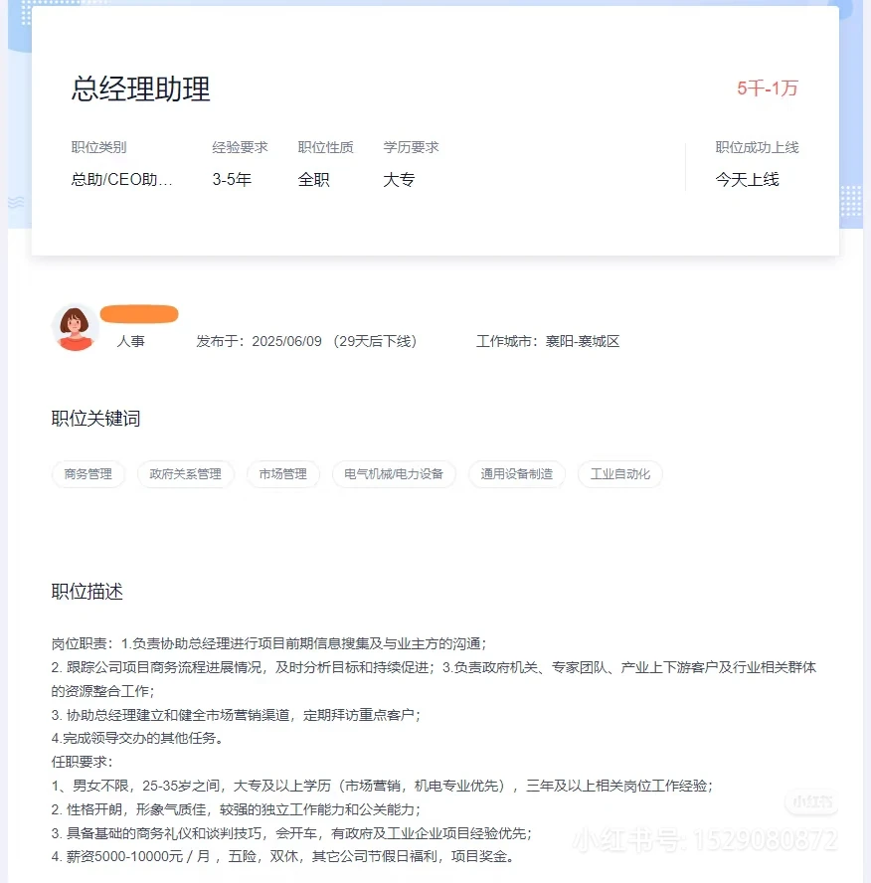Viewport: 871px width, 883px height.
Task: Click the 小红书 watermark icon
Action: (x=810, y=802)
